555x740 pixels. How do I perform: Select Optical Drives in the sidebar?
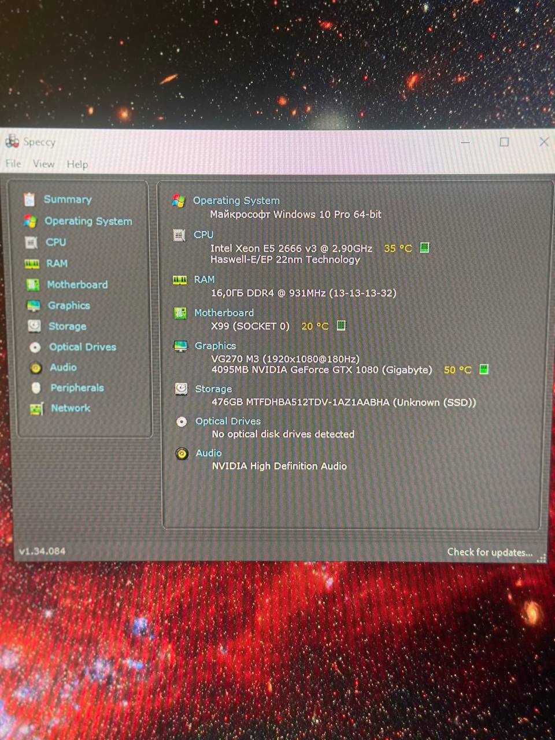[x=83, y=347]
